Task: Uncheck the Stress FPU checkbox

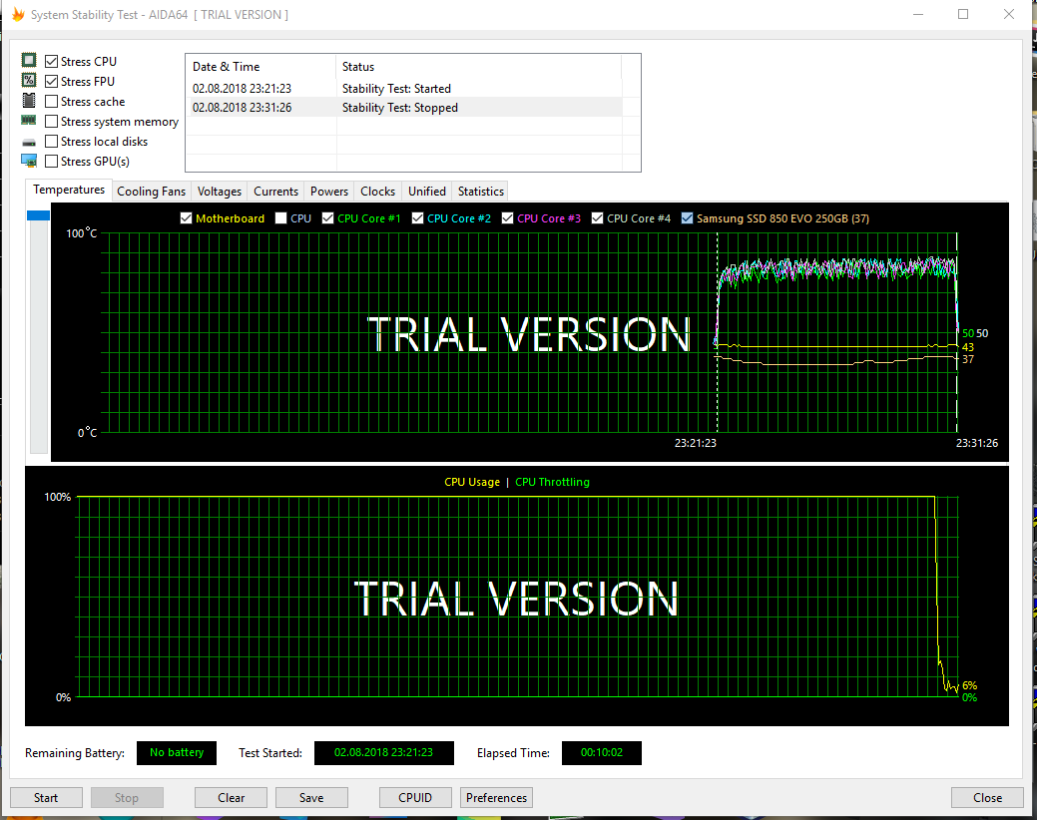Action: click(x=51, y=81)
